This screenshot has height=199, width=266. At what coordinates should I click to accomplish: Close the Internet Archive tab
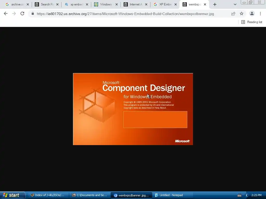pyautogui.click(x=146, y=5)
